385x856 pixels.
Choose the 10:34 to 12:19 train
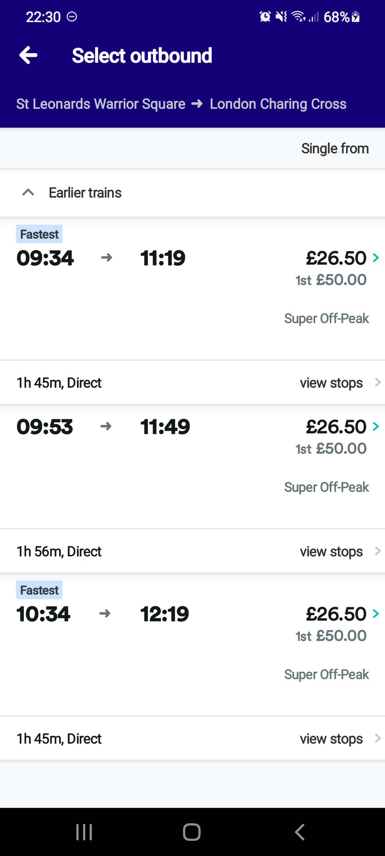pyautogui.click(x=102, y=614)
